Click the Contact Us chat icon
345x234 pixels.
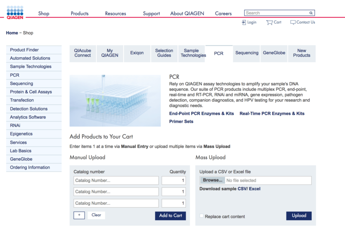pos(293,22)
